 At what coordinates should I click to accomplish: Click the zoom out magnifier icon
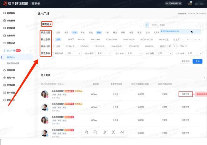[95, 132]
